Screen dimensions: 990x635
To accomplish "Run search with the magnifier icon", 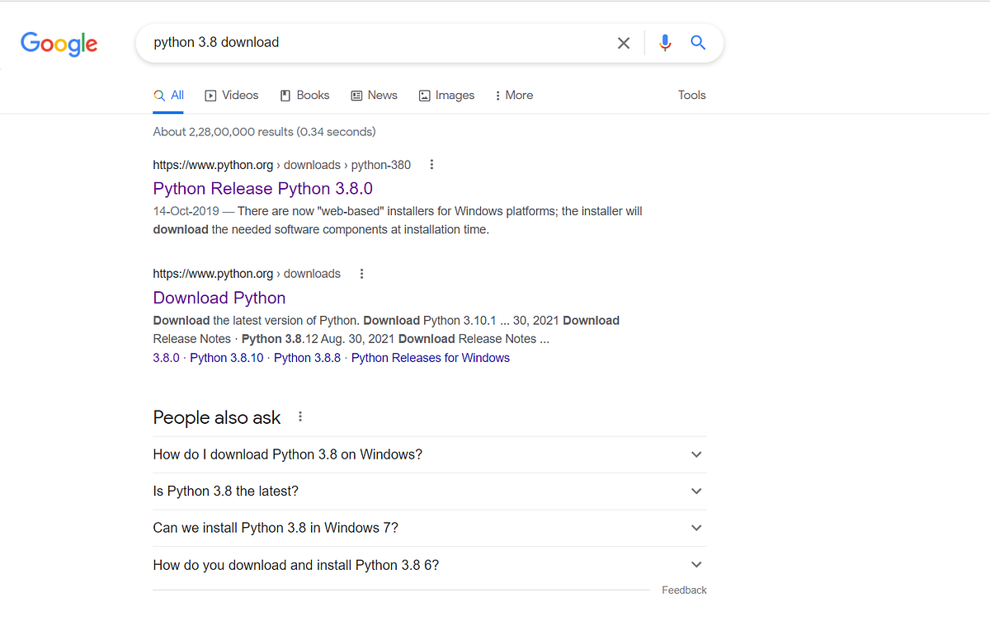I will 698,43.
